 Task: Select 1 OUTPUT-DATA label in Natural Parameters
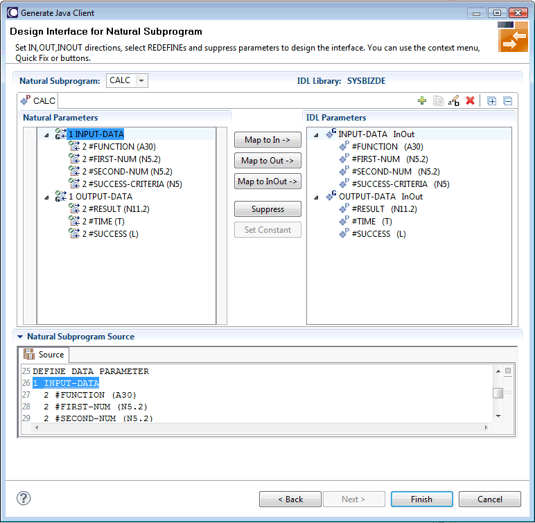[100, 197]
